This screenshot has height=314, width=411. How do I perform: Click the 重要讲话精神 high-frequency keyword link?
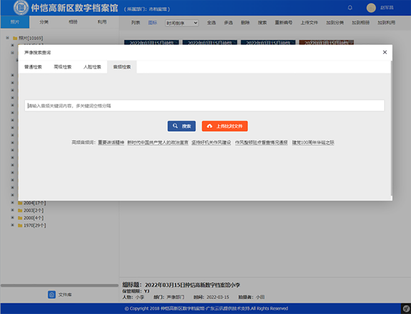click(110, 143)
